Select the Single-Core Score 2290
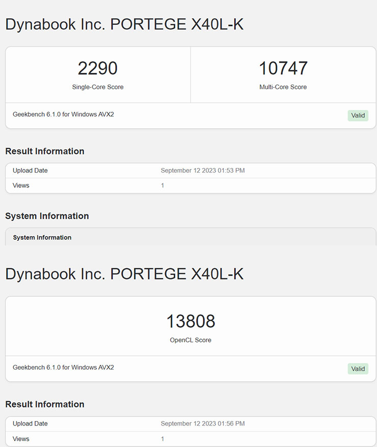This screenshot has height=447, width=377. tap(98, 68)
